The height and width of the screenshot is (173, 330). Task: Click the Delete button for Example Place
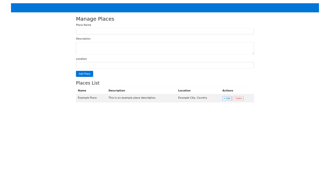pos(238,98)
